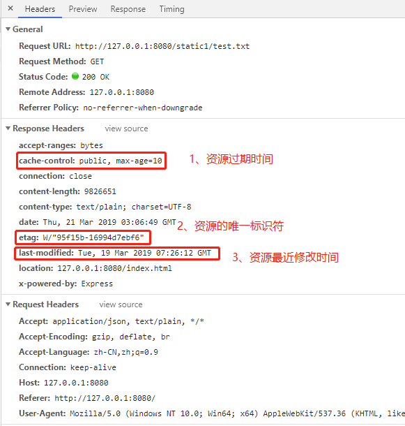The width and height of the screenshot is (405, 426).
Task: Click the content-length header value
Action: click(x=100, y=191)
